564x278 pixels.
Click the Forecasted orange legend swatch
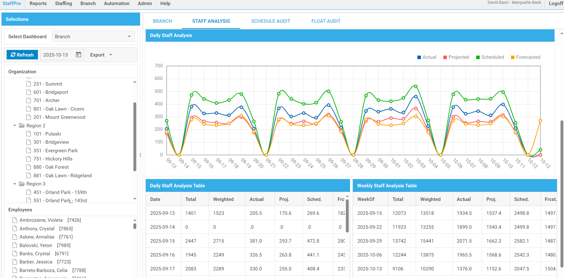click(x=513, y=57)
